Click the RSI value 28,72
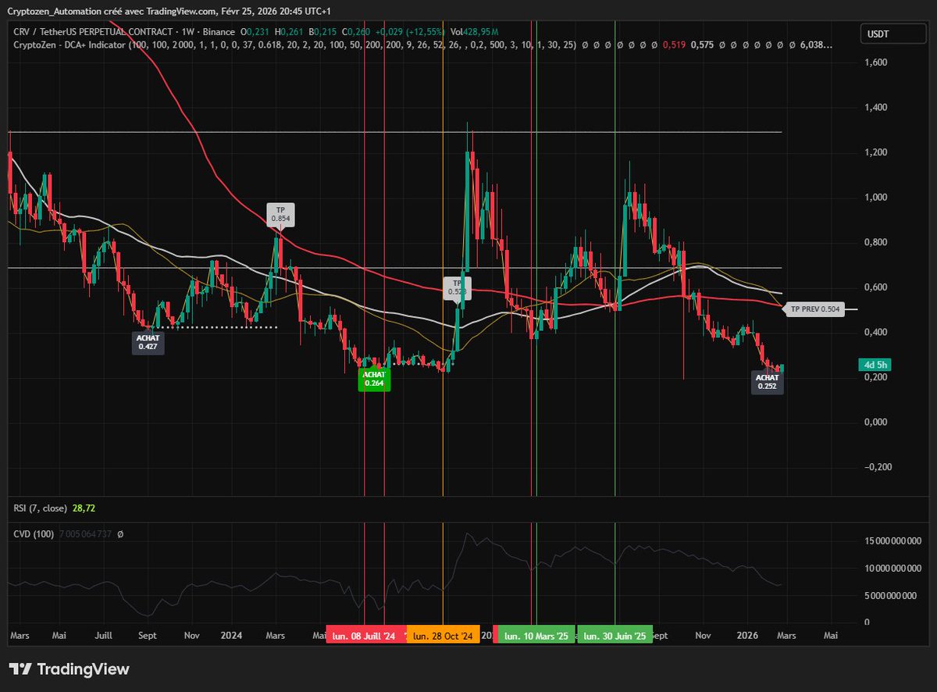This screenshot has width=937, height=692. coord(84,508)
